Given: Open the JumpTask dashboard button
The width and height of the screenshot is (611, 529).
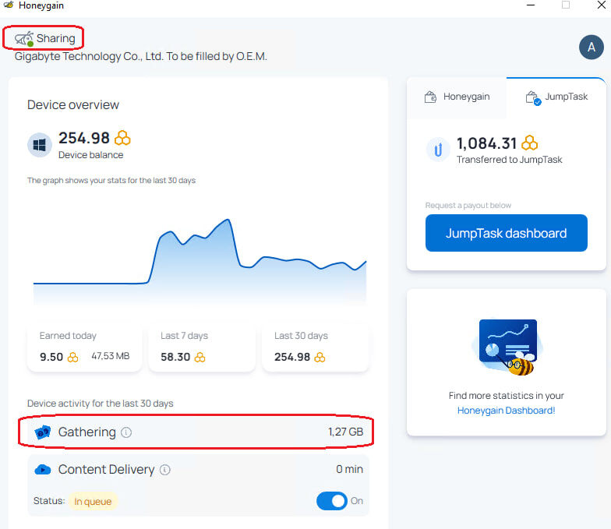Looking at the screenshot, I should 507,233.
